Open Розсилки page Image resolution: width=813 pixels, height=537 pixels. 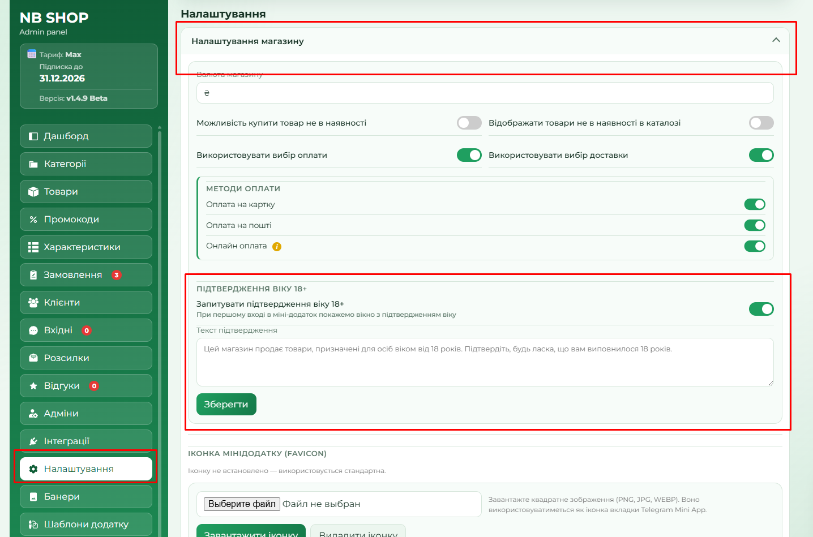(86, 358)
